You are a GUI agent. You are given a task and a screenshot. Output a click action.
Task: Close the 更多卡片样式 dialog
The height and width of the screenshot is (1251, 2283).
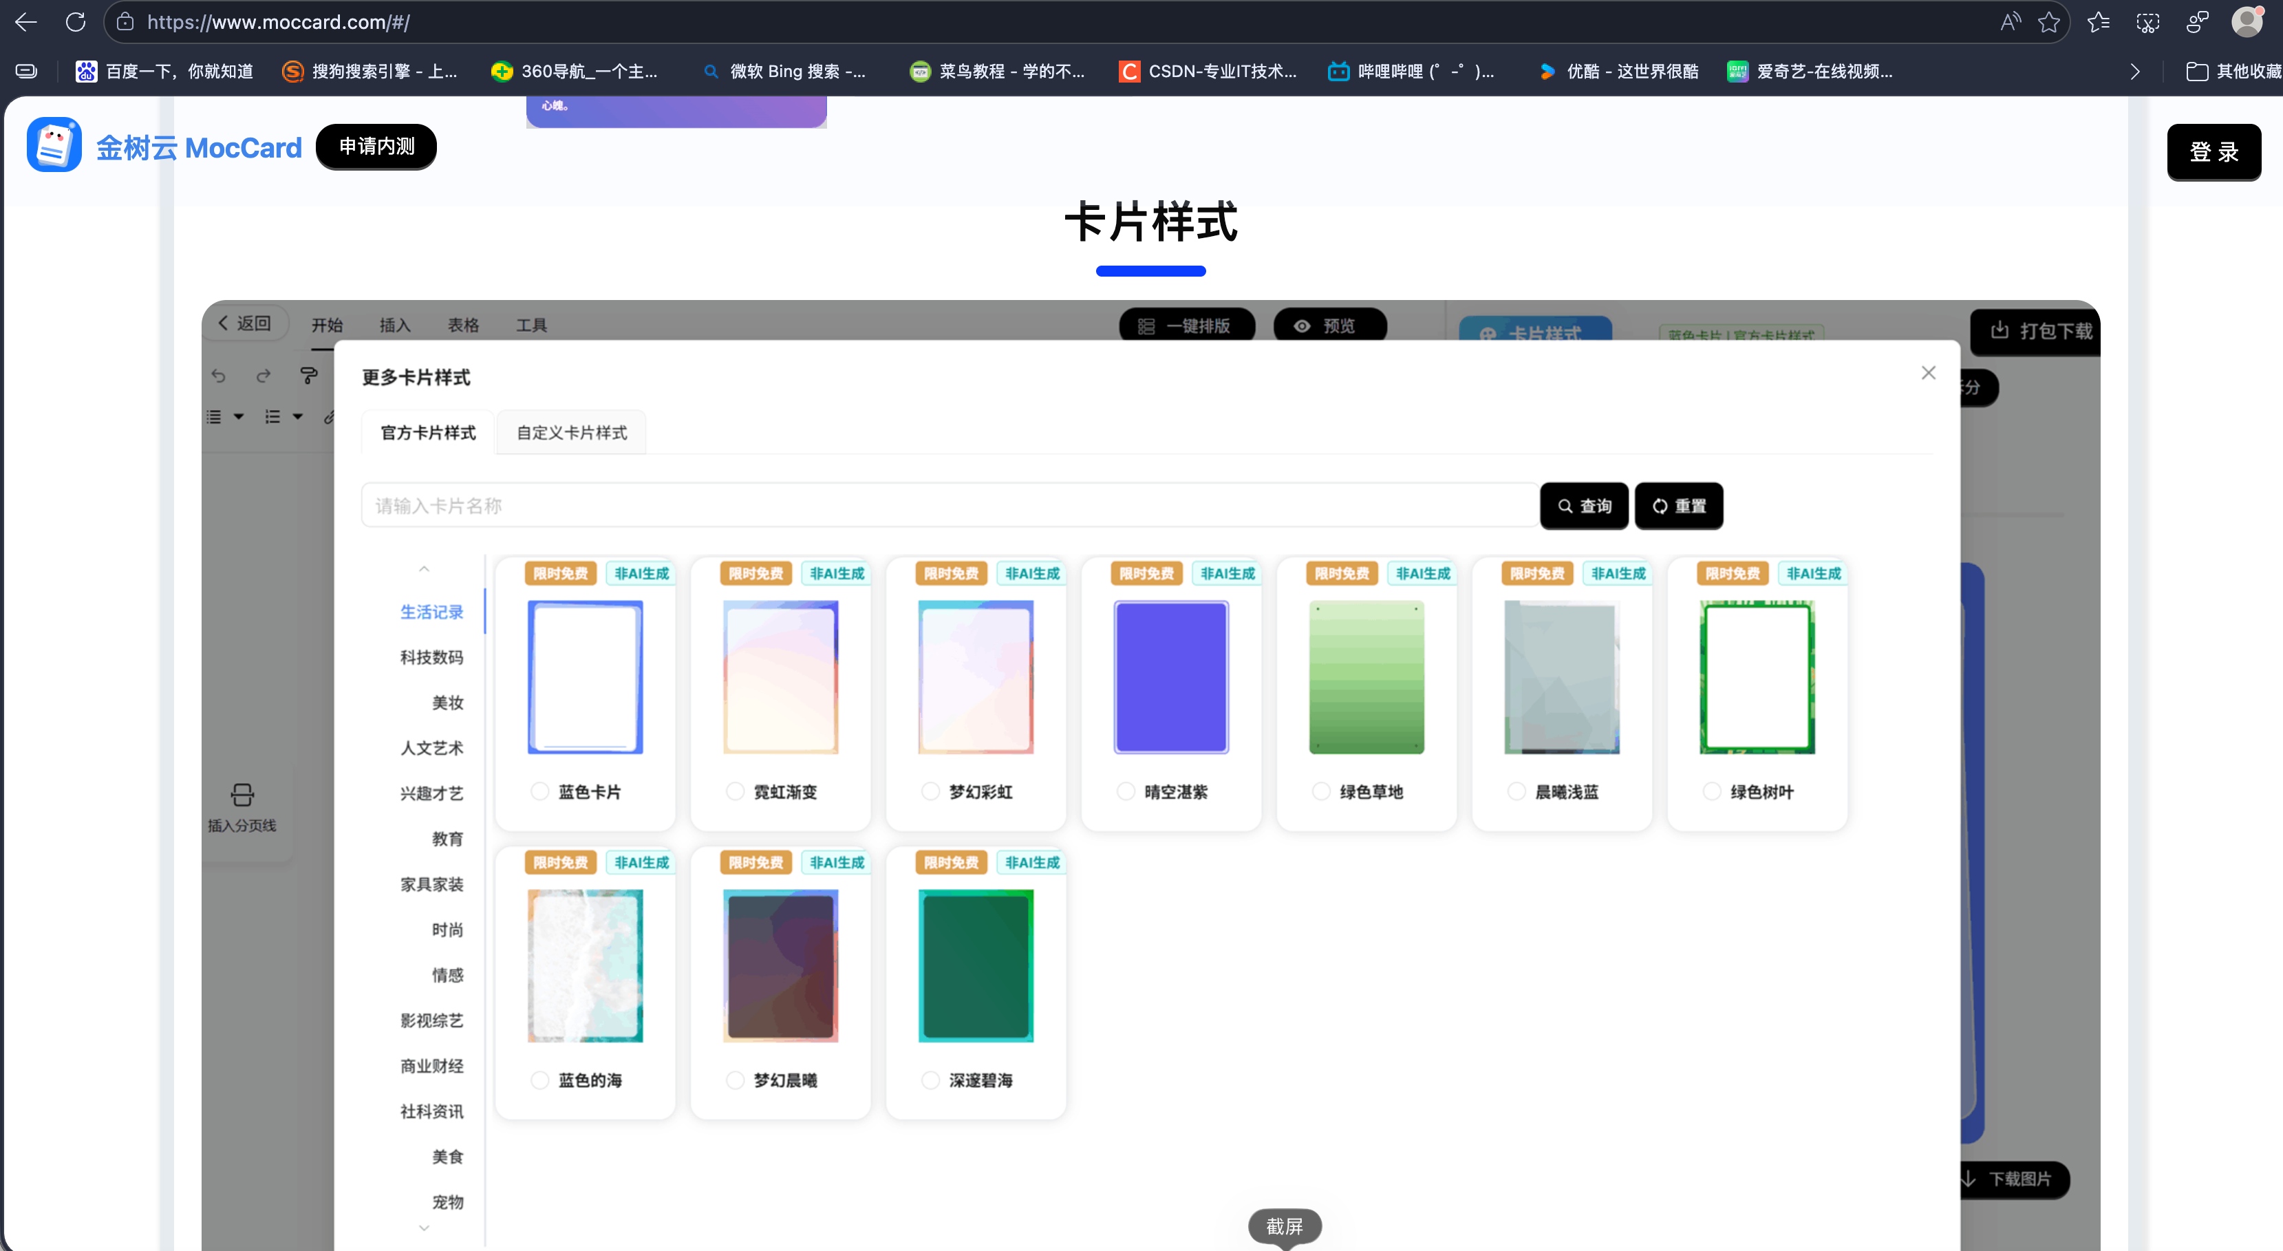tap(1929, 373)
